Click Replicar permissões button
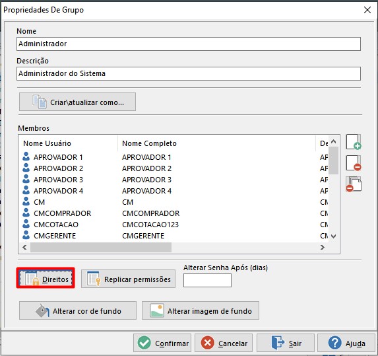378x356 pixels. (x=128, y=279)
